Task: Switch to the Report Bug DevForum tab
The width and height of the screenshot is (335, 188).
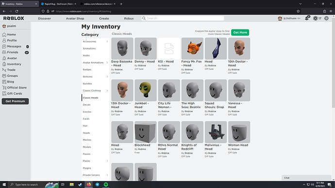Action: click(x=59, y=4)
